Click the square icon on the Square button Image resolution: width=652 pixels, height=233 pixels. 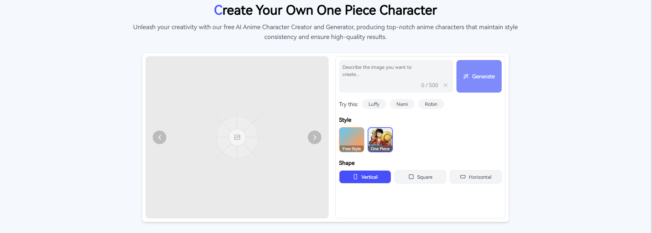pyautogui.click(x=411, y=177)
